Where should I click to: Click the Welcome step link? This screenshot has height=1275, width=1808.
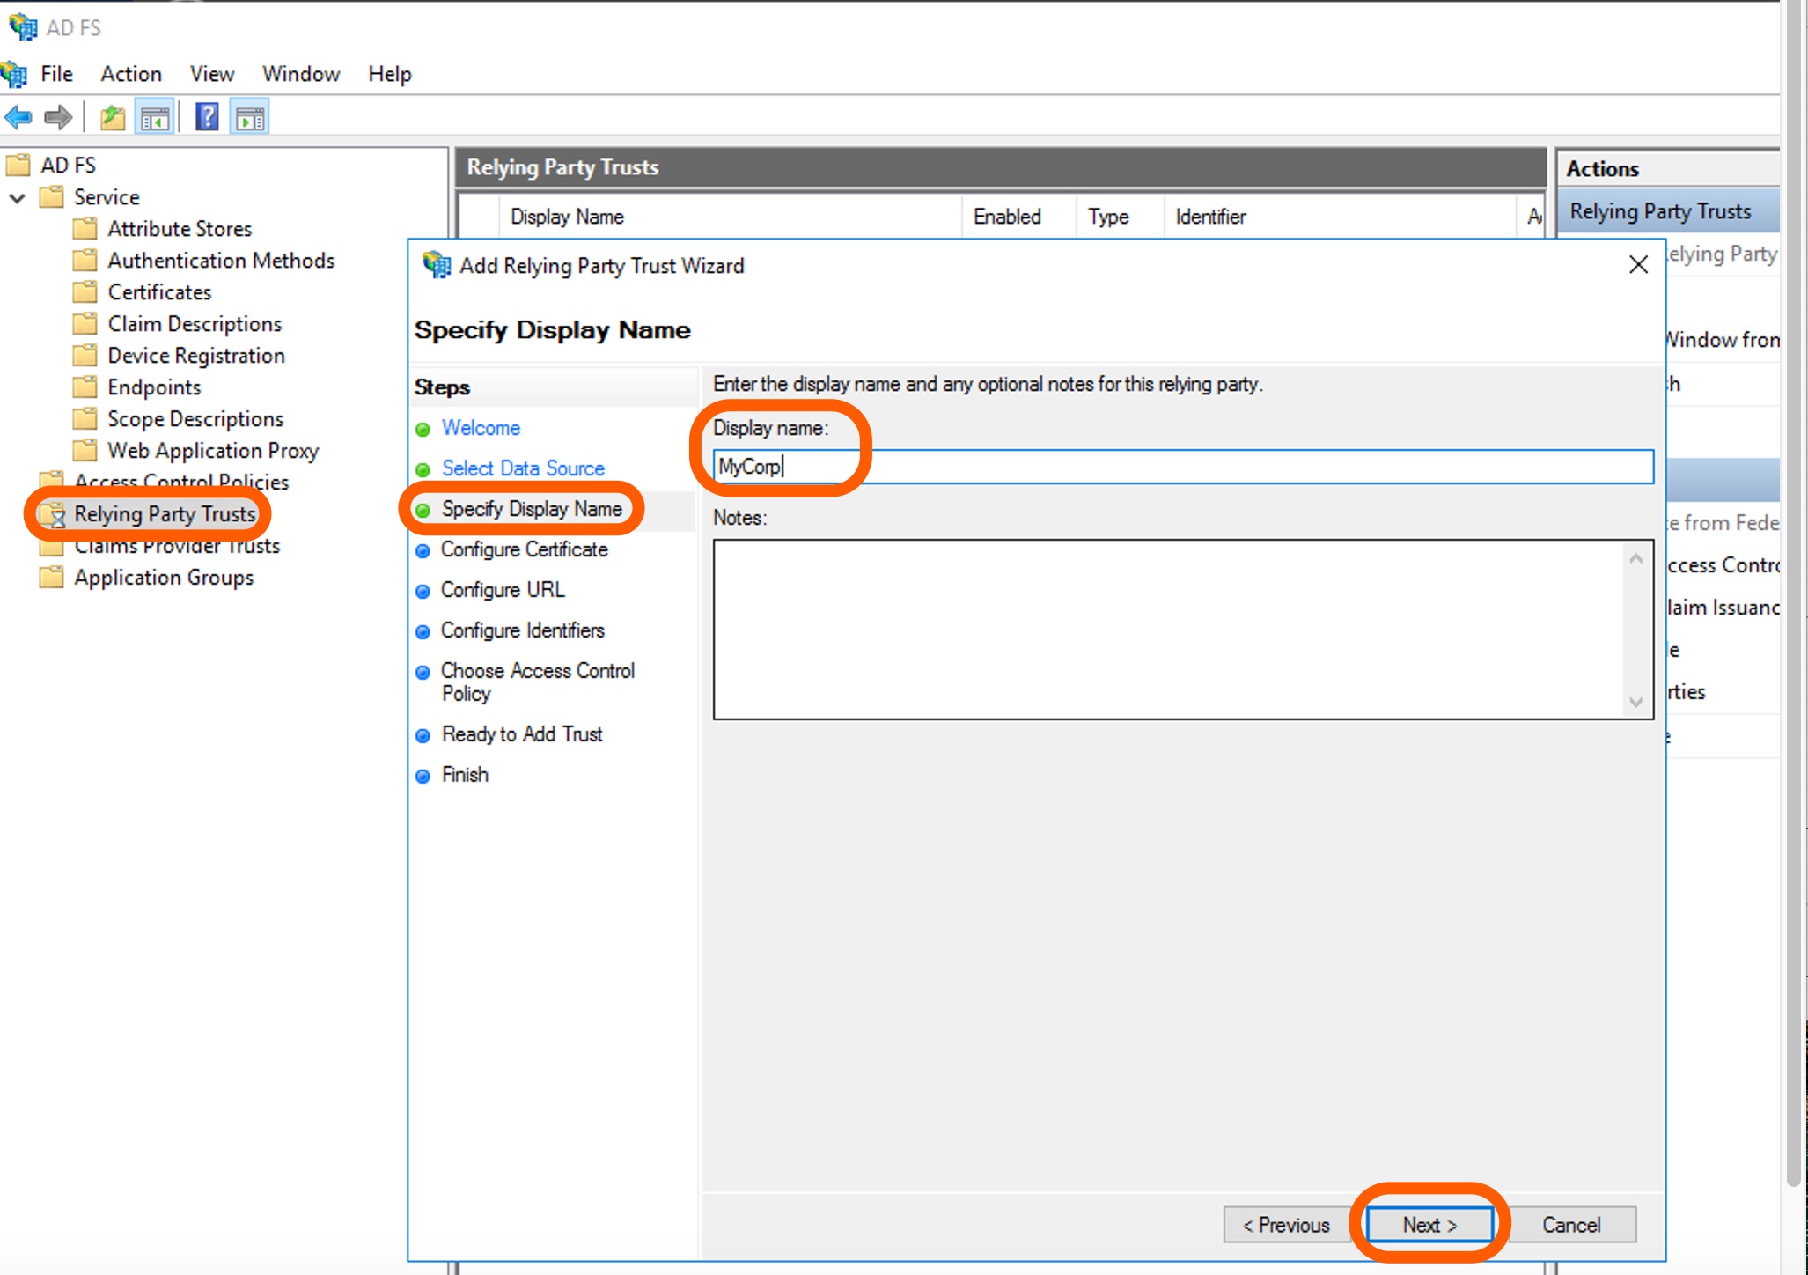click(481, 428)
